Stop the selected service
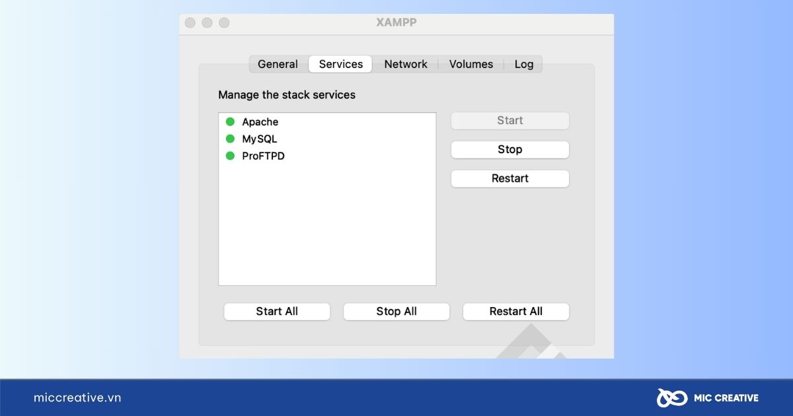 [510, 150]
